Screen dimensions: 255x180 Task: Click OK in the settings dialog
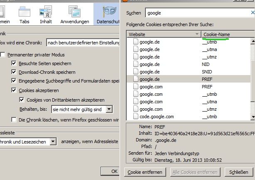(110, 171)
